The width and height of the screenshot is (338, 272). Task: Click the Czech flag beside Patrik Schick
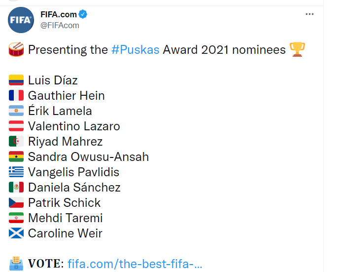(x=16, y=203)
